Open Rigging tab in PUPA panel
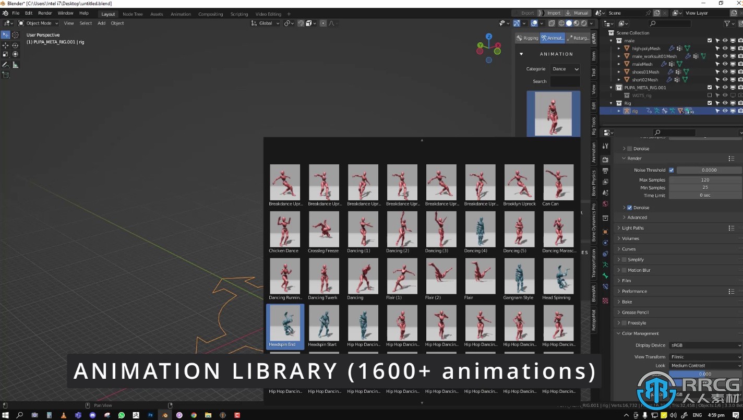 point(527,38)
